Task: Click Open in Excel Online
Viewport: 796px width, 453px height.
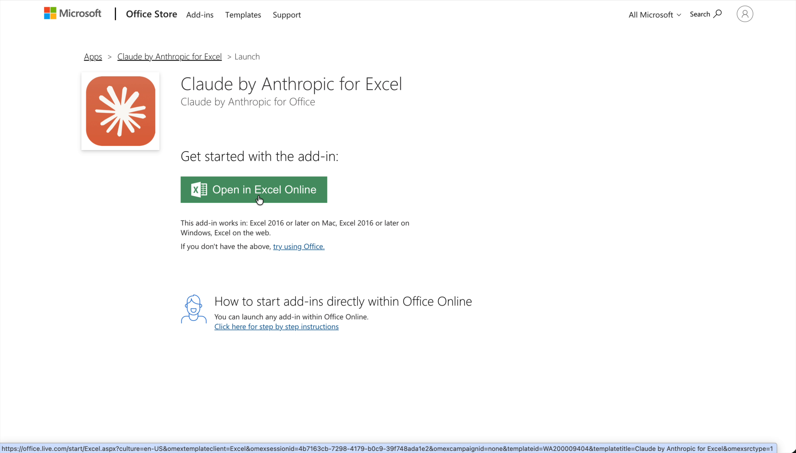Action: 253,190
